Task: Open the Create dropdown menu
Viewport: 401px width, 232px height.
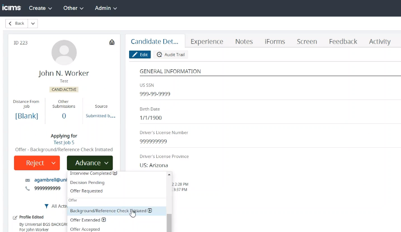Action: tap(40, 8)
